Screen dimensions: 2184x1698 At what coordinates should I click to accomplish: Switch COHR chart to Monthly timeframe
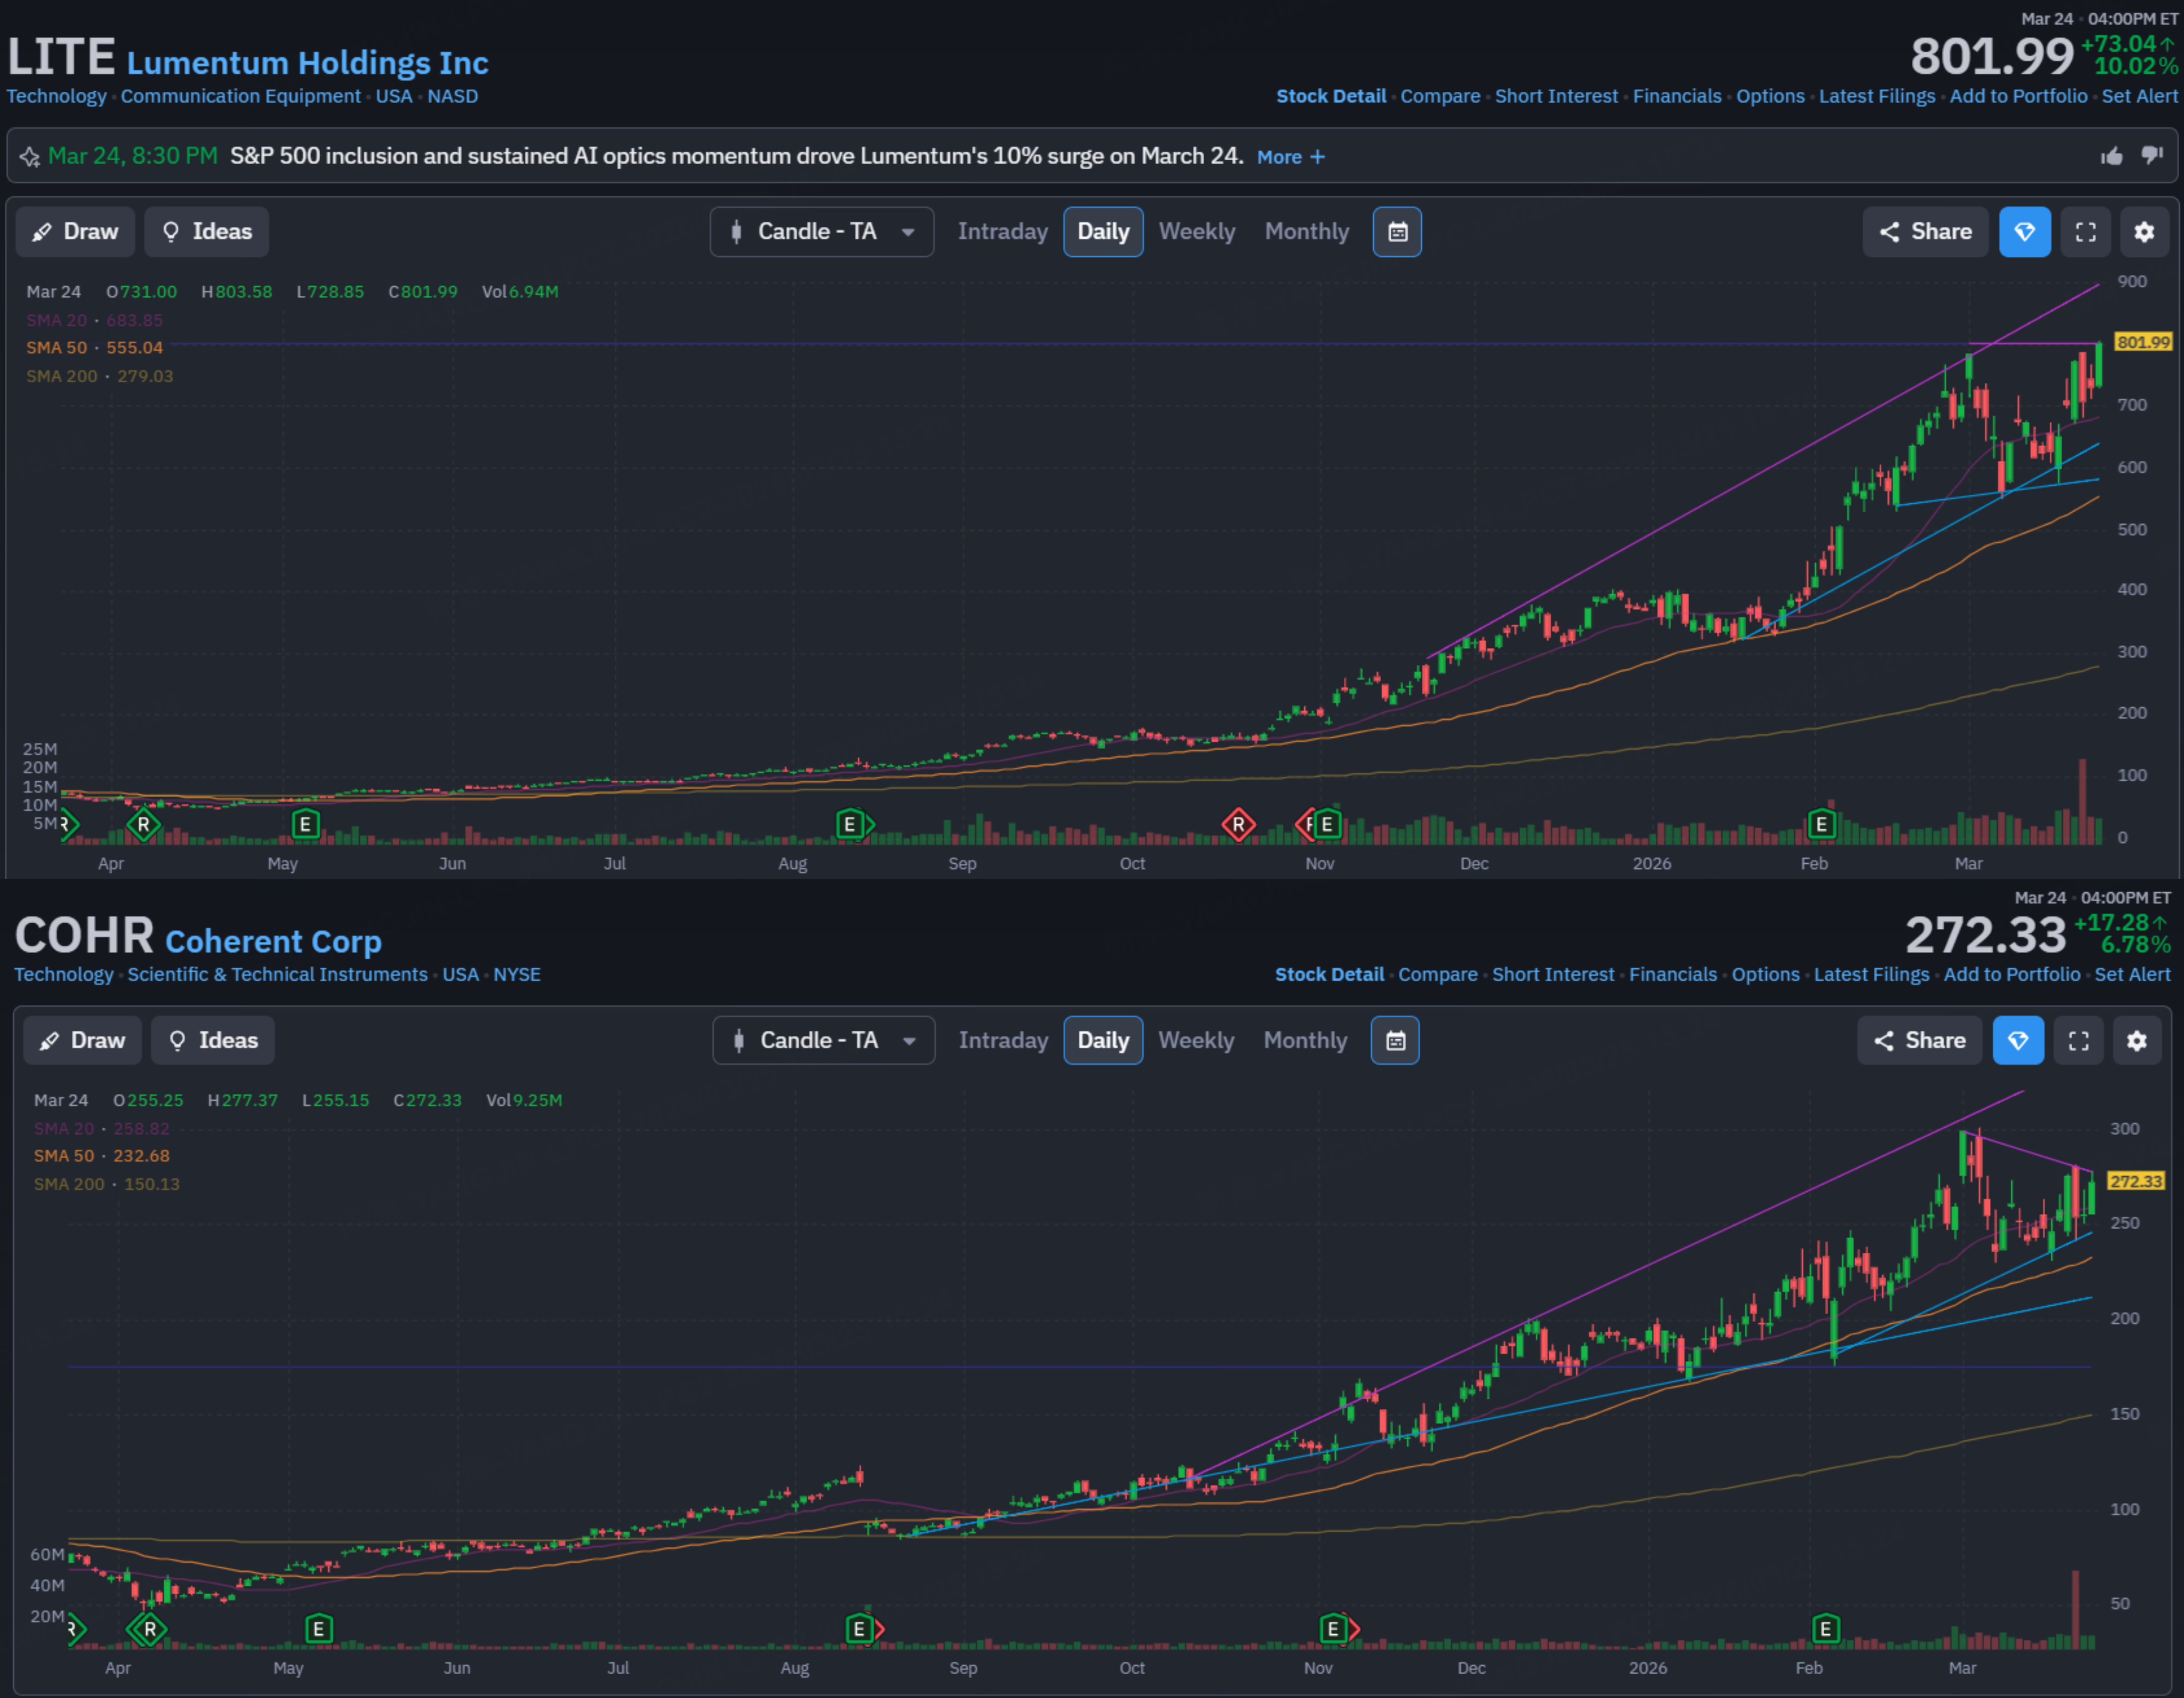pyautogui.click(x=1305, y=1040)
